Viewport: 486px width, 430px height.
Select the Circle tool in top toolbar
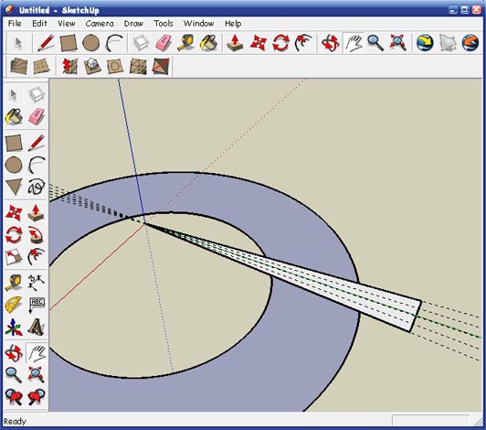point(90,43)
